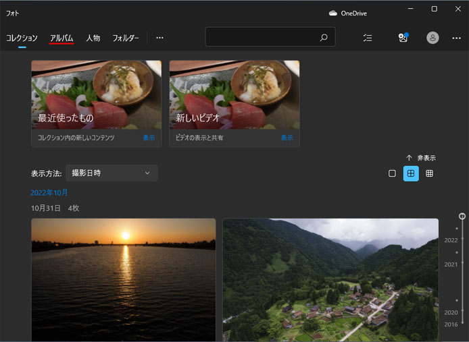Maximize the フォト window
The width and height of the screenshot is (469, 342).
[435, 9]
